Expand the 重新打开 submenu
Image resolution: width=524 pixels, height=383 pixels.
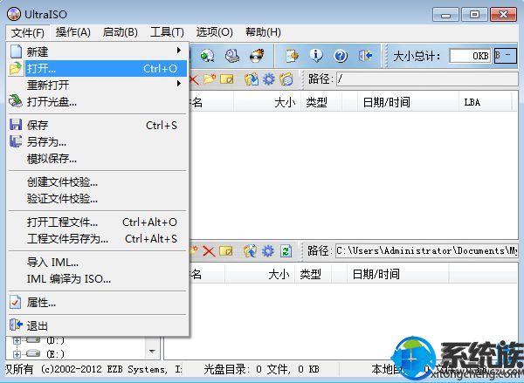(98, 85)
